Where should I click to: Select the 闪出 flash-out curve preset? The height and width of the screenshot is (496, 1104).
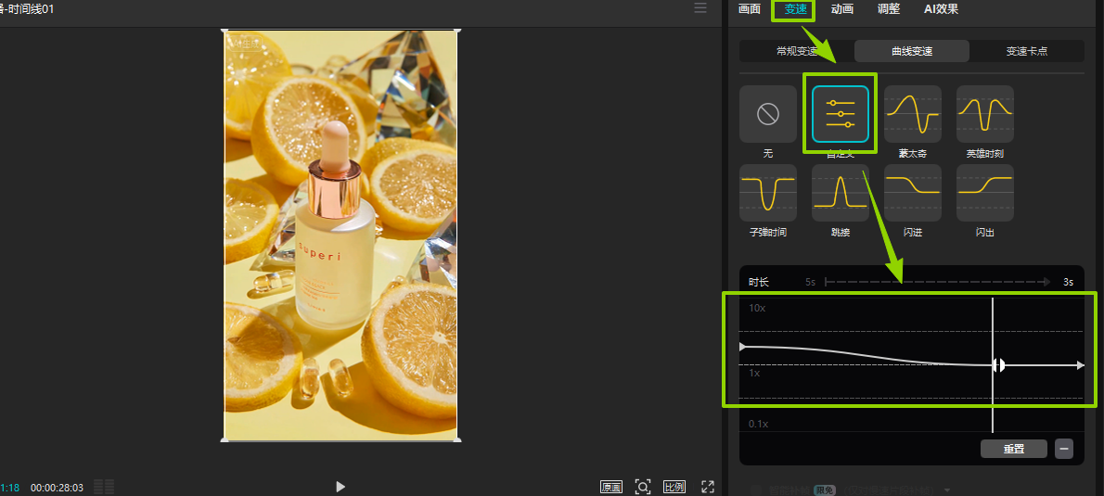(984, 193)
